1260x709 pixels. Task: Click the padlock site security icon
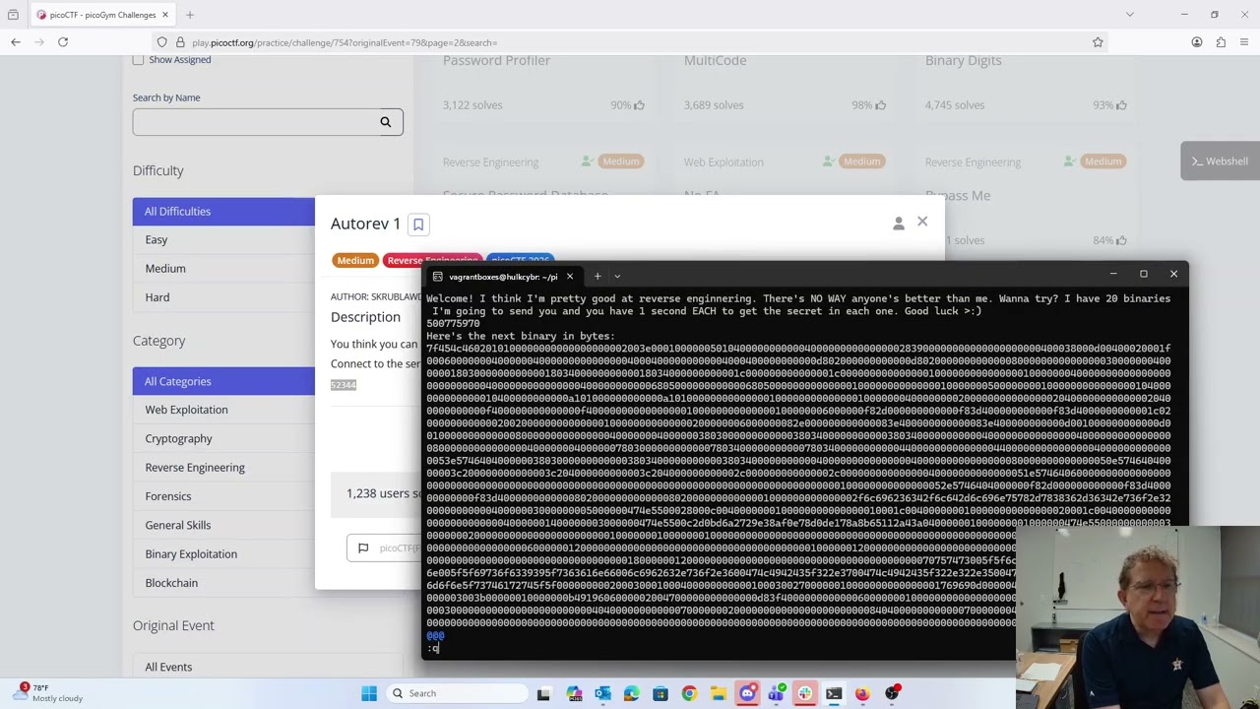(180, 42)
